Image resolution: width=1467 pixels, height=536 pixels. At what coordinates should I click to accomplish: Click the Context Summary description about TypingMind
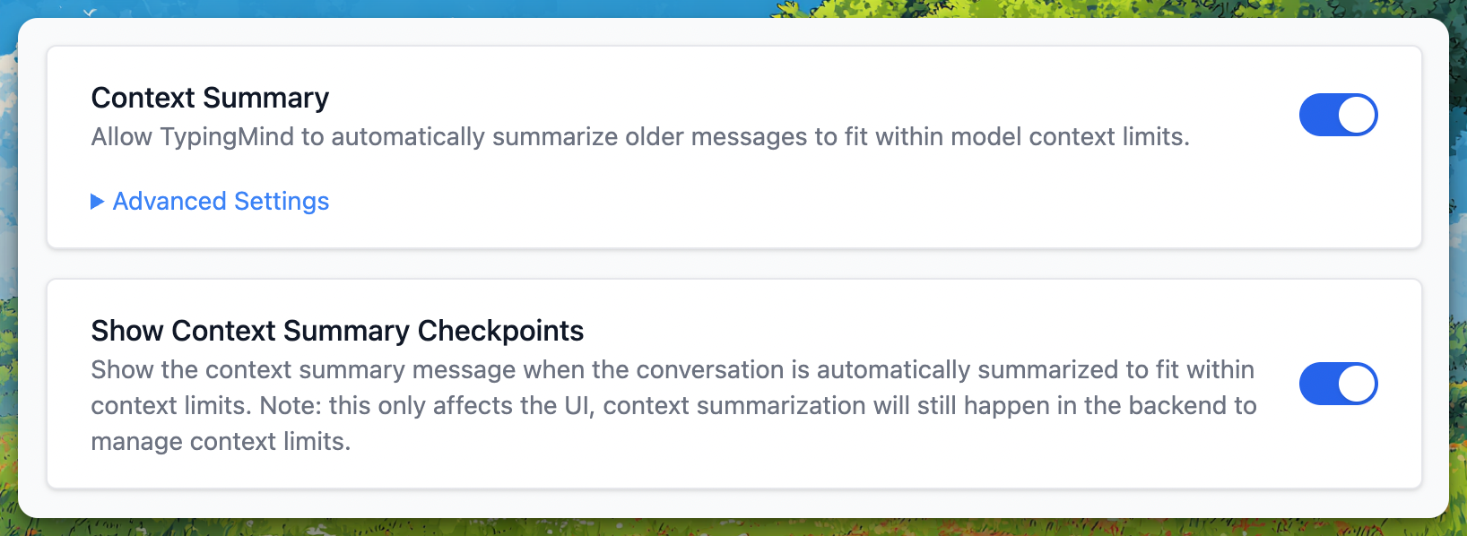click(639, 137)
